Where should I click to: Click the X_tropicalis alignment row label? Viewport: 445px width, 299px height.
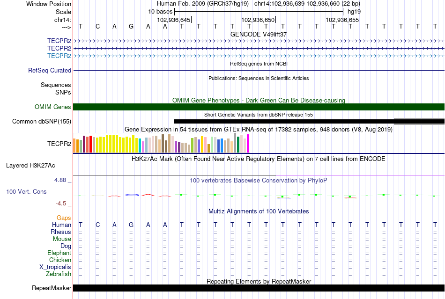[x=55, y=267]
